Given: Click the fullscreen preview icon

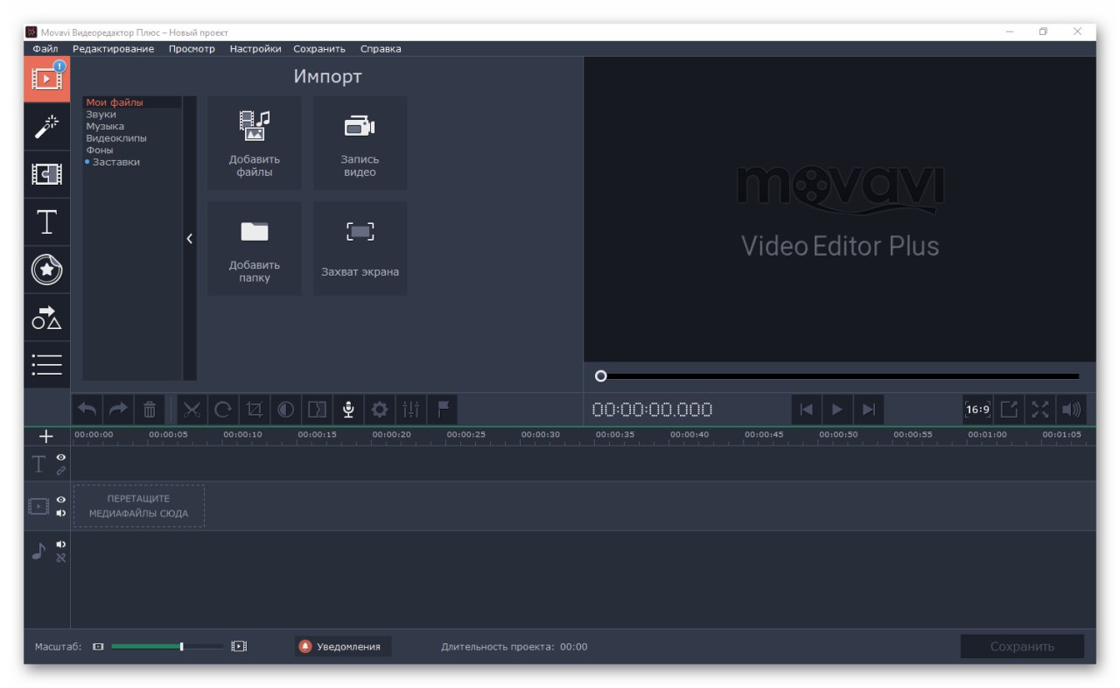Looking at the screenshot, I should point(1039,409).
